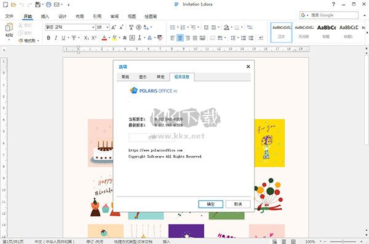Switch to the 插入 ribbon tab
The image size is (369, 244).
pyautogui.click(x=45, y=16)
